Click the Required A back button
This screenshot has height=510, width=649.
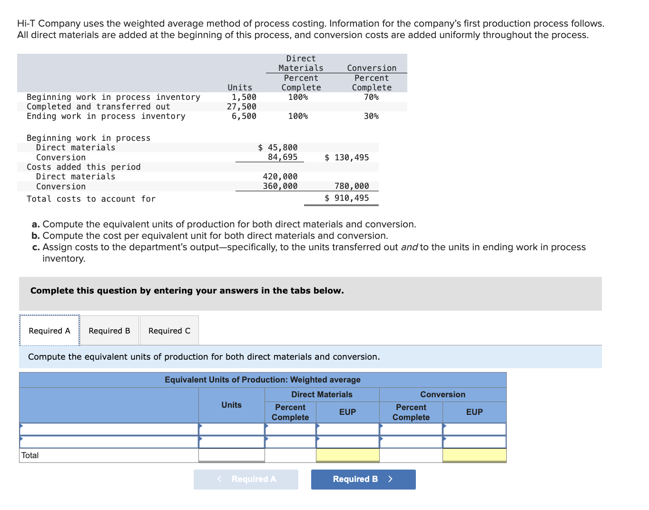(x=246, y=479)
